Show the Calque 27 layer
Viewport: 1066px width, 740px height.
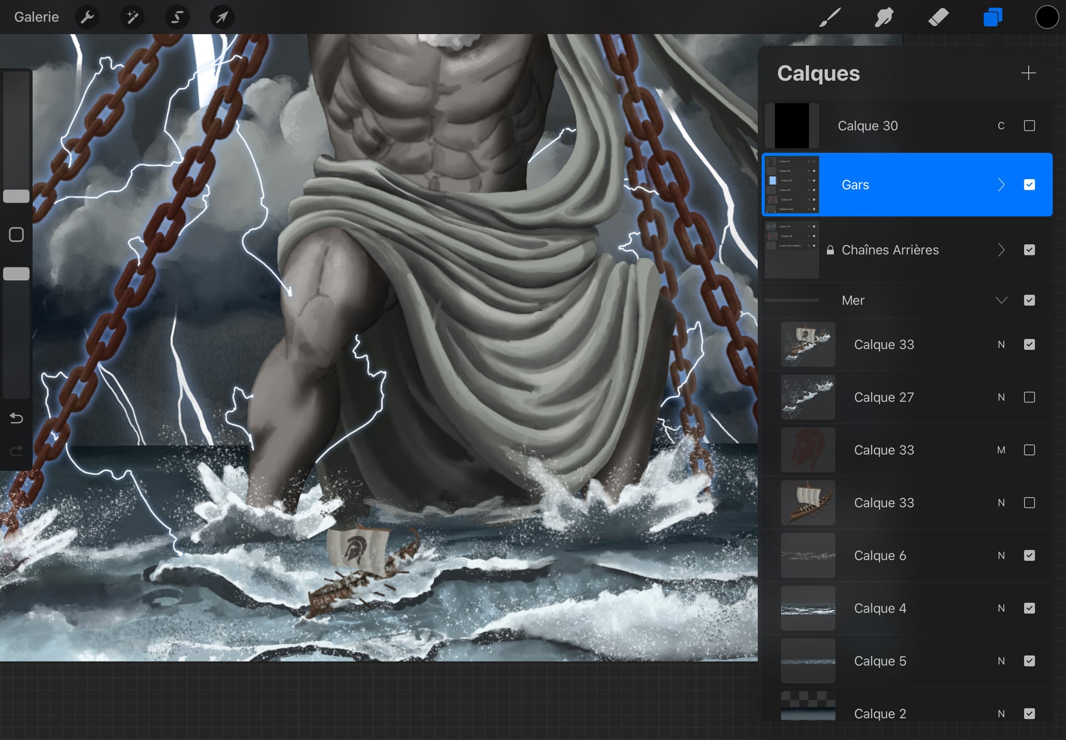point(1029,397)
